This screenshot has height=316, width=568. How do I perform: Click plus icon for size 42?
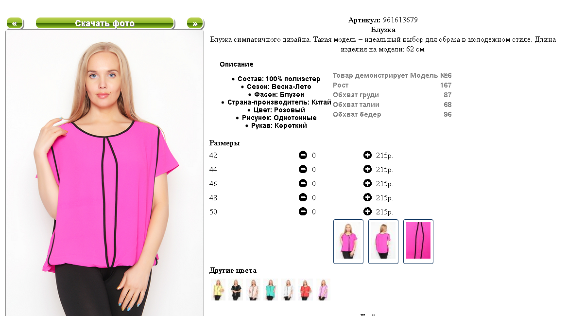point(367,155)
